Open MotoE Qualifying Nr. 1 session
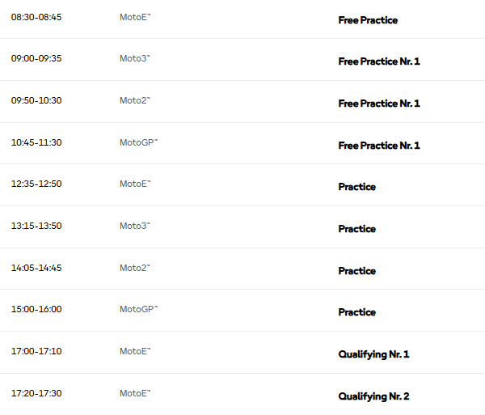Screen dimensions: 485x415 (x=242, y=353)
